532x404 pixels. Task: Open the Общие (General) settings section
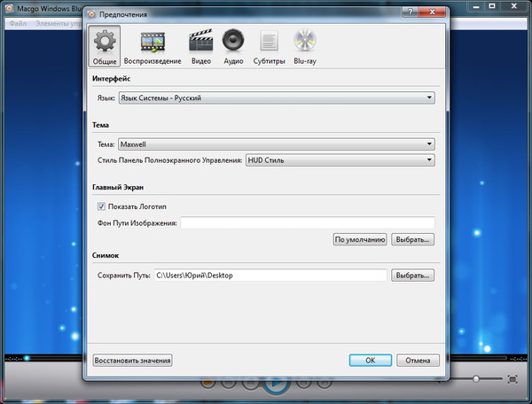[x=105, y=47]
